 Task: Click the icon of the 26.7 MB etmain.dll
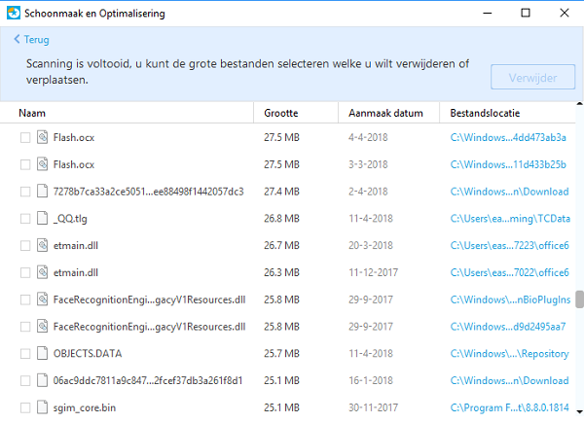(x=42, y=246)
